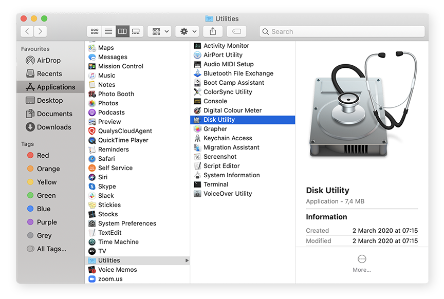Launch Slack from the Applications column
444x299 pixels.
click(106, 195)
